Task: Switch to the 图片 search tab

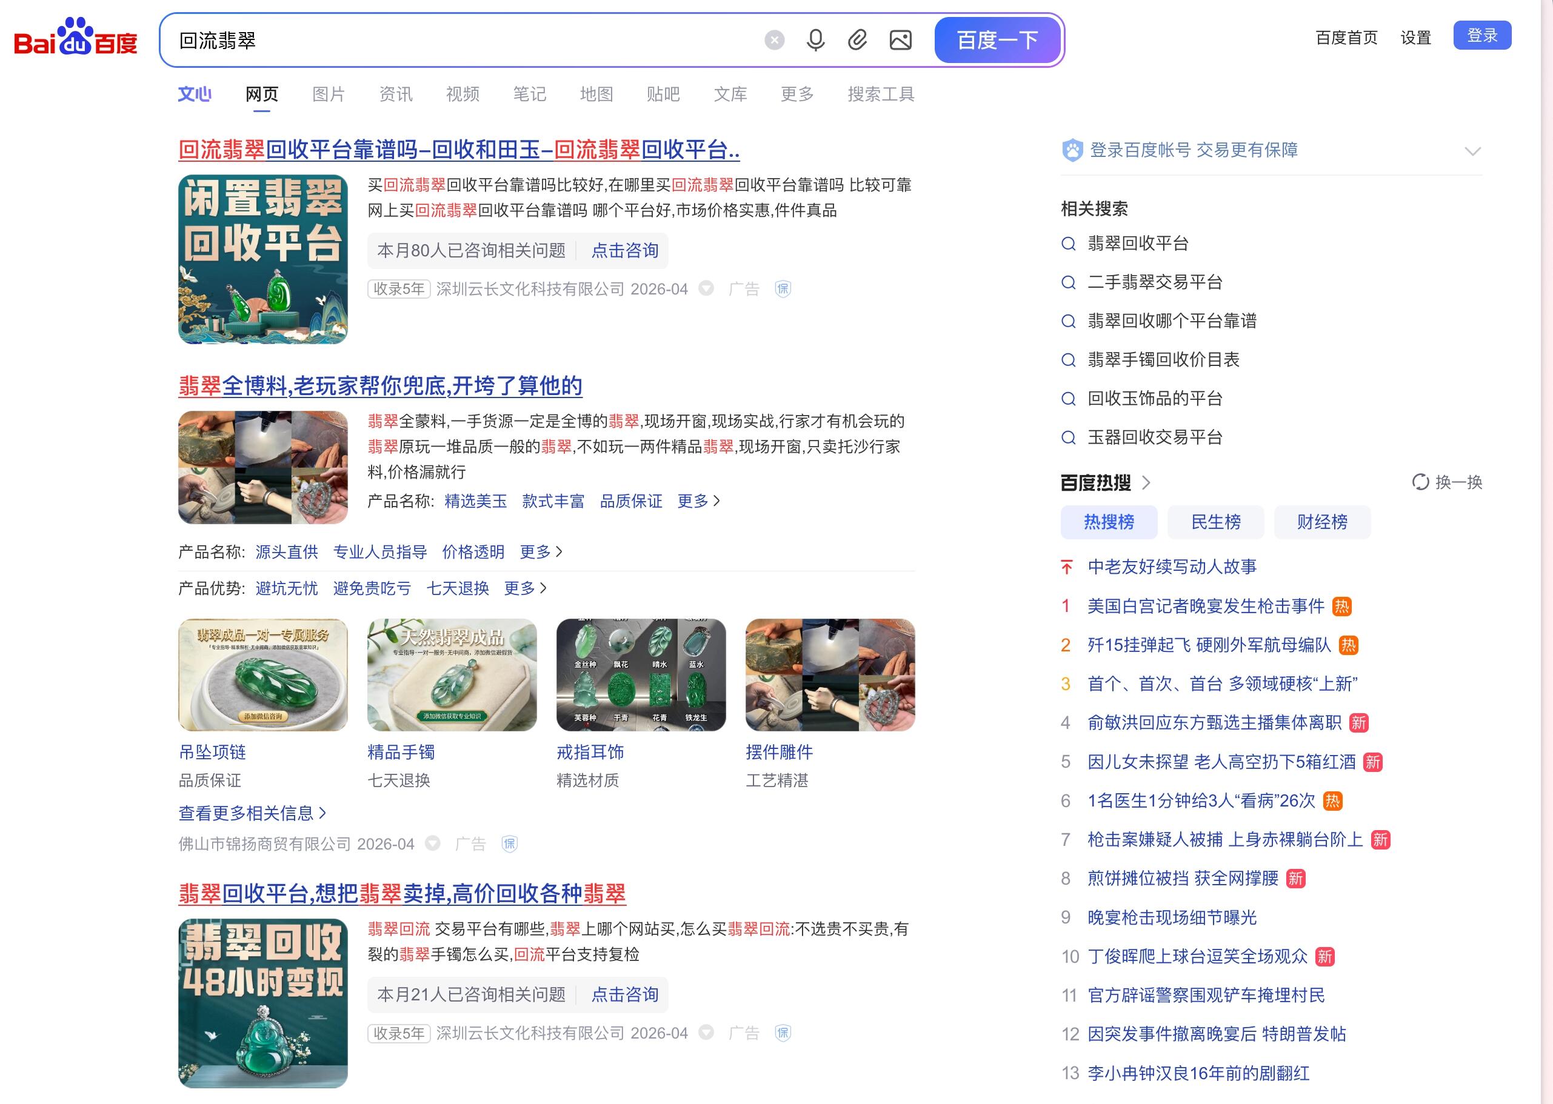Action: [x=329, y=94]
